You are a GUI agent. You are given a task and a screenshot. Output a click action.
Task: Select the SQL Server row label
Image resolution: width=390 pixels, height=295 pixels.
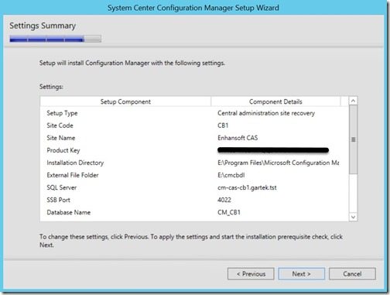(x=61, y=187)
